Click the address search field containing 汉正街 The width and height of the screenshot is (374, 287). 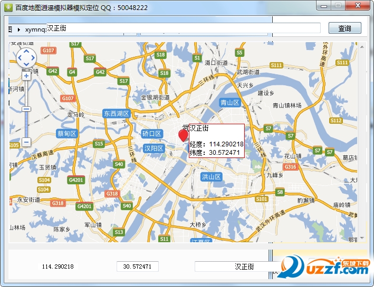183,28
